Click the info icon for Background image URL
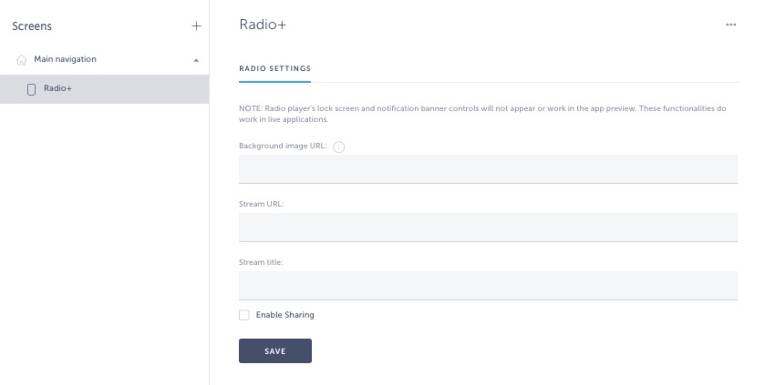Viewport: 765px width, 385px height. coord(339,147)
